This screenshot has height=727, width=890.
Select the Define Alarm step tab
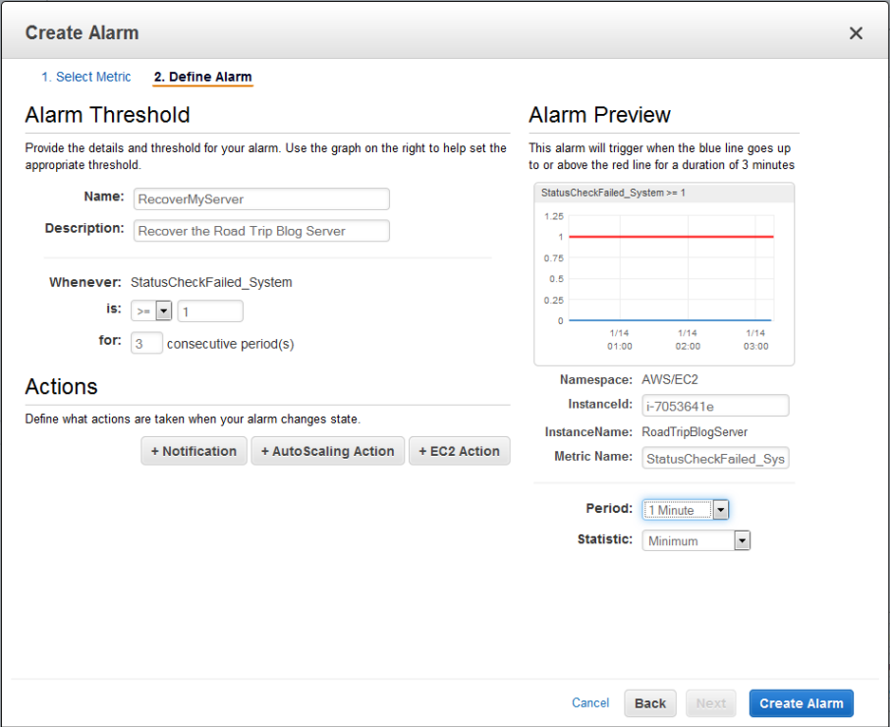click(x=202, y=77)
